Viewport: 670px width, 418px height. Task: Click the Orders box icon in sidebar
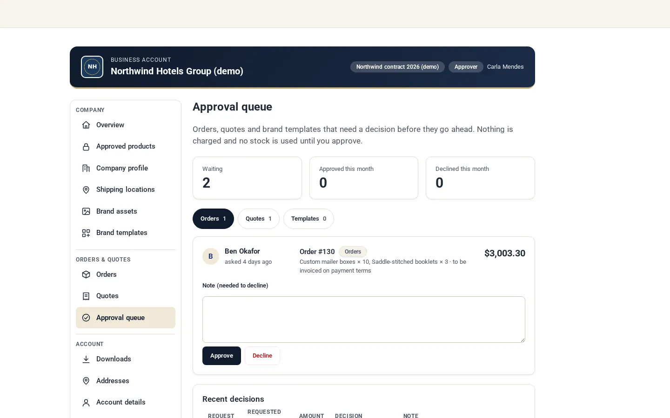[86, 274]
